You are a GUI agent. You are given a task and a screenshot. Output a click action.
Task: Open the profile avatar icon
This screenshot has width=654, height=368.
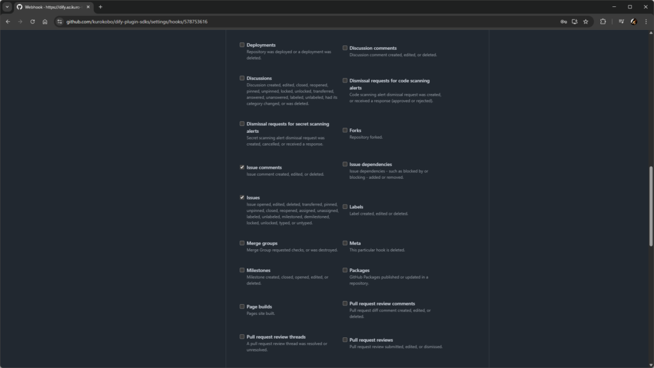pyautogui.click(x=634, y=21)
